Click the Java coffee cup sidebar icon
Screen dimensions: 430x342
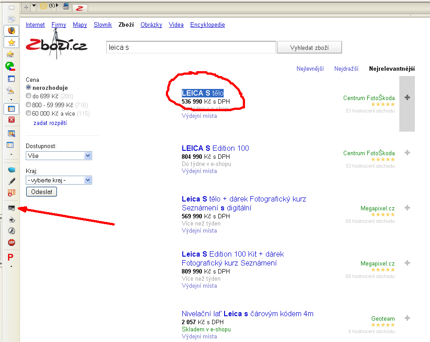click(x=12, y=219)
